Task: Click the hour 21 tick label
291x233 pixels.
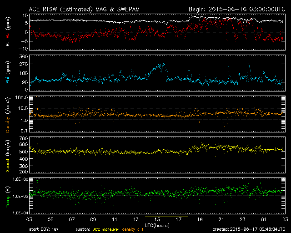Action: coord(221,219)
